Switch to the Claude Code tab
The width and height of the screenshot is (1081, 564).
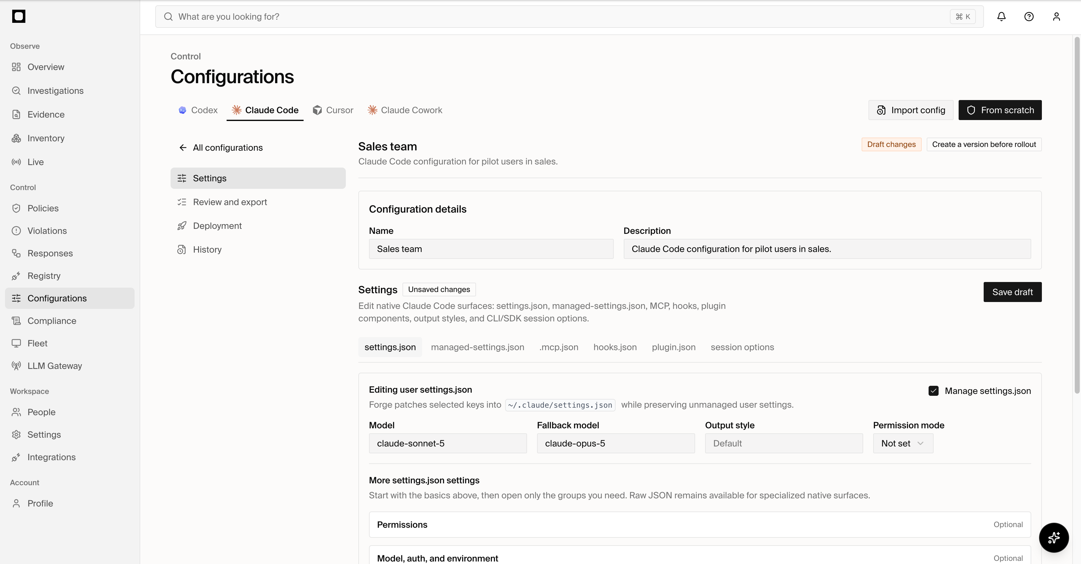[265, 110]
